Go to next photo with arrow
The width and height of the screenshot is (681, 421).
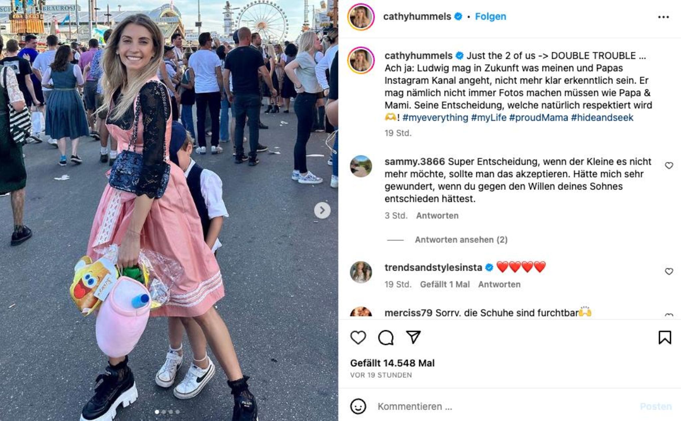[x=322, y=210]
